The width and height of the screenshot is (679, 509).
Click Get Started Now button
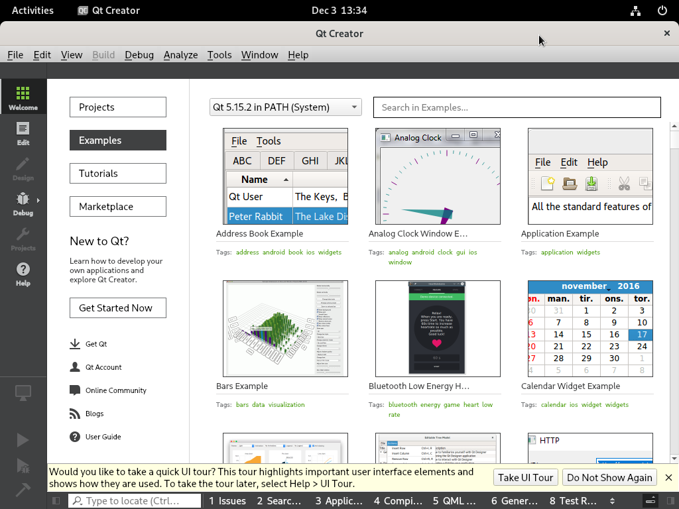[118, 308]
